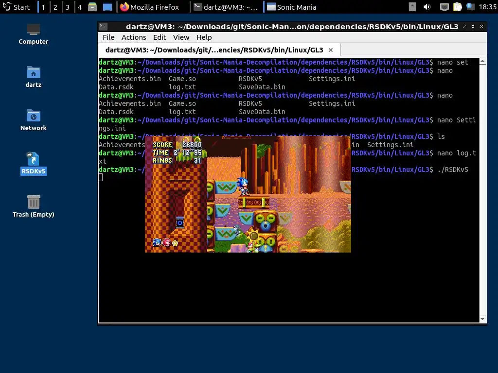Click the './RSDKv5' command text
Image resolution: width=498 pixels, height=373 pixels.
[453, 170]
